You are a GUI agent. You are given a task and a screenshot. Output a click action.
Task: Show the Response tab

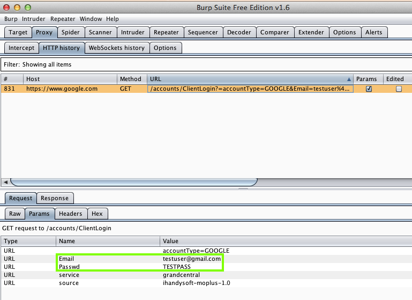pos(55,198)
